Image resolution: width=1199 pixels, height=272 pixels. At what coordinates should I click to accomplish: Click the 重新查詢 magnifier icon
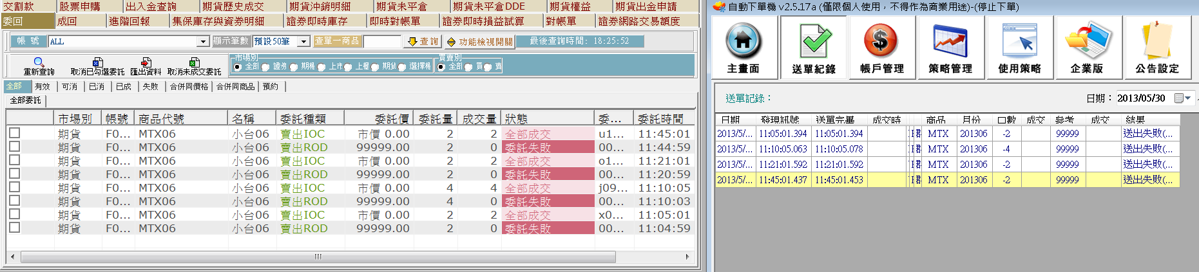pos(39,62)
